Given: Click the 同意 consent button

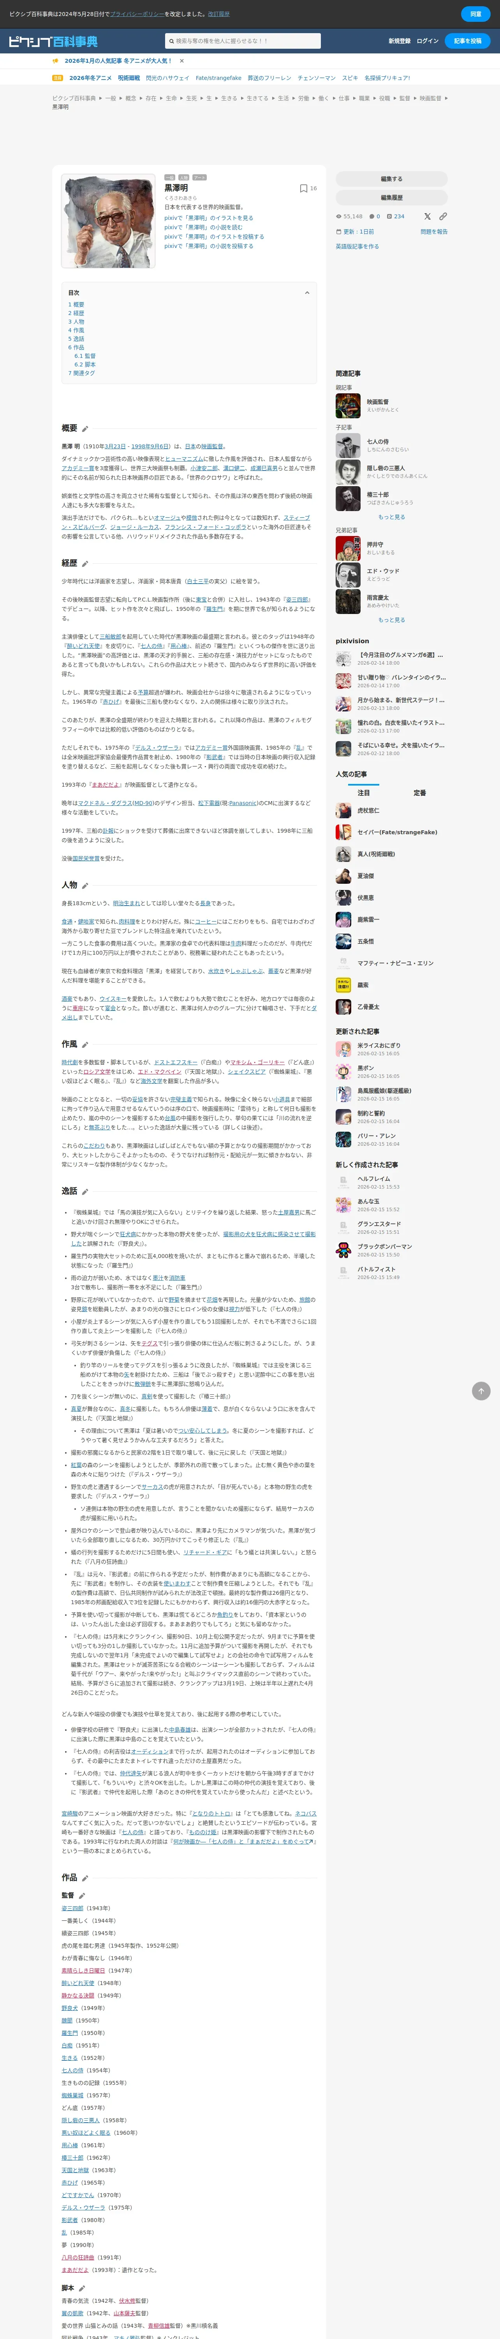Looking at the screenshot, I should (x=475, y=14).
